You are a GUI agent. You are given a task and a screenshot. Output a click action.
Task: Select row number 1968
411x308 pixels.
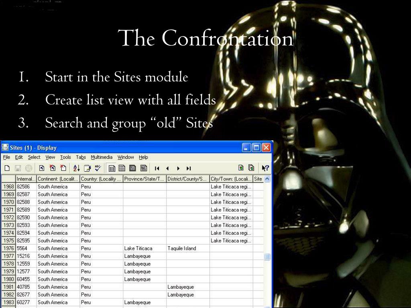point(8,187)
